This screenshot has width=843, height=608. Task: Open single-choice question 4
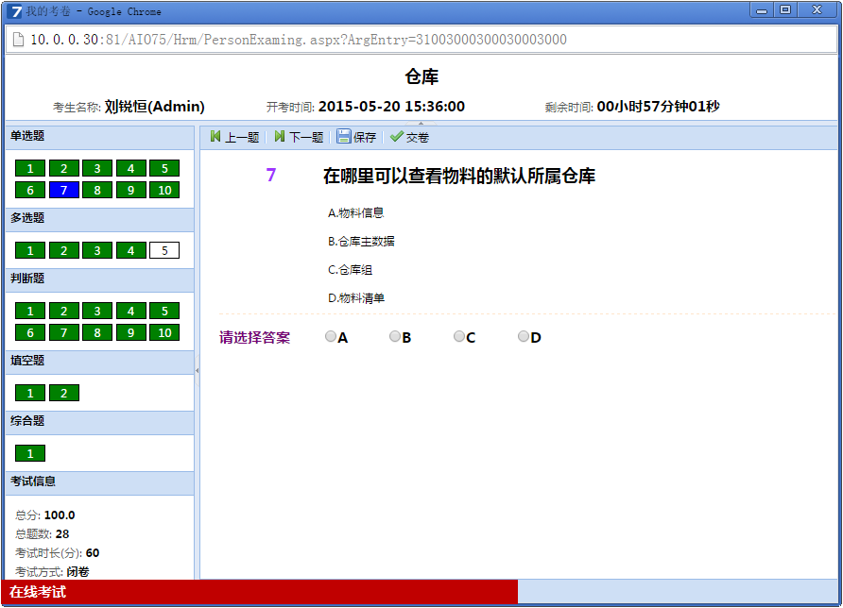click(130, 168)
